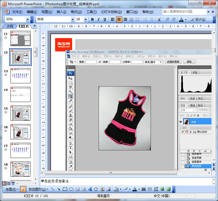Click the drawing toolbar font color A
218x201 pixels.
(134, 189)
